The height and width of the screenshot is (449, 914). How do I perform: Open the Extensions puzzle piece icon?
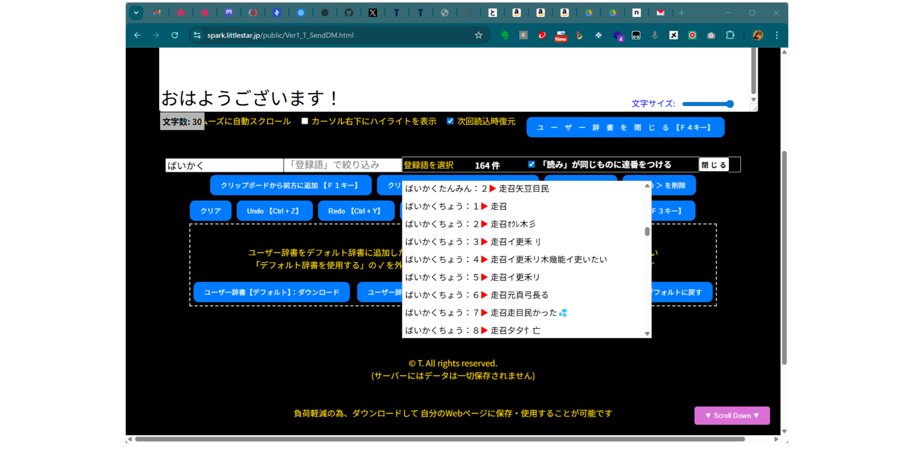point(731,35)
